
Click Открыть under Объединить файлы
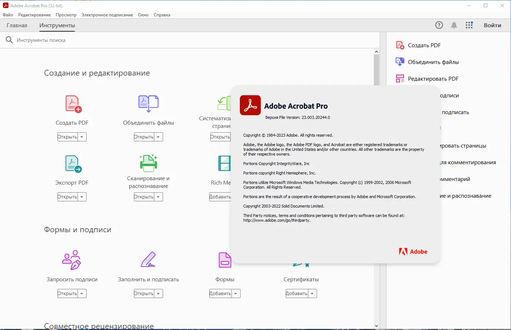pyautogui.click(x=144, y=137)
